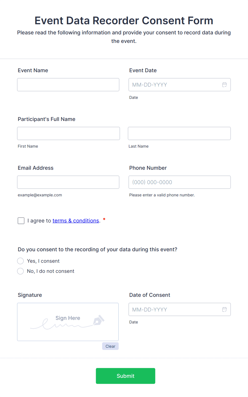Click the Last Name input field
The height and width of the screenshot is (397, 248).
point(179,133)
